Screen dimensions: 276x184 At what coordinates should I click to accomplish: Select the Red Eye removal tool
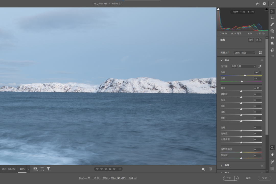pos(272,38)
